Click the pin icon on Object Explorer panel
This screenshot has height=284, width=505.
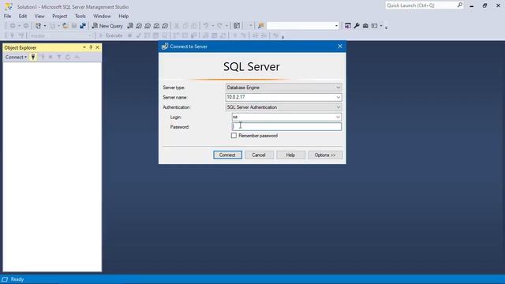[x=91, y=47]
